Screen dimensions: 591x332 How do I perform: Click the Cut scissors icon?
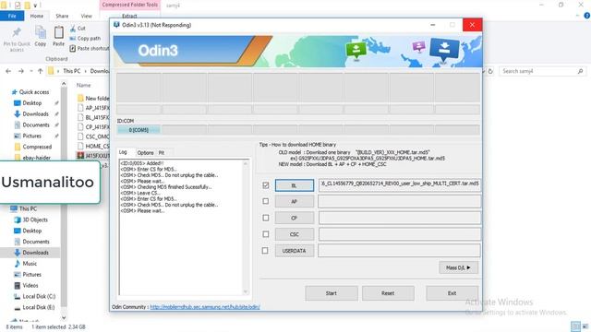pos(73,29)
